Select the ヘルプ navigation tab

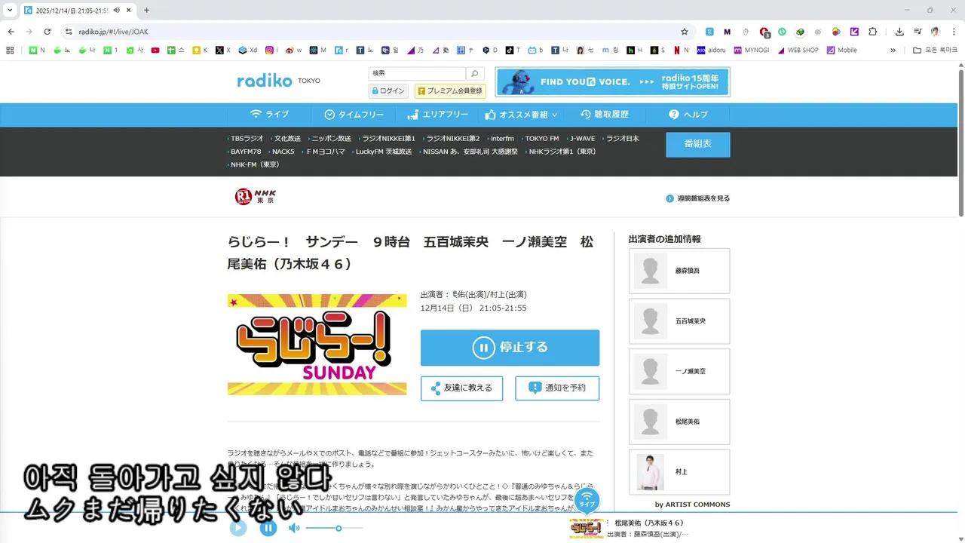click(688, 115)
